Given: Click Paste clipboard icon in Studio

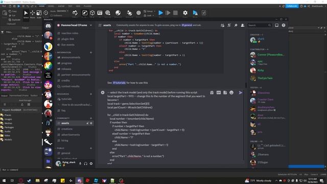Looking at the screenshot, I should (5, 13).
